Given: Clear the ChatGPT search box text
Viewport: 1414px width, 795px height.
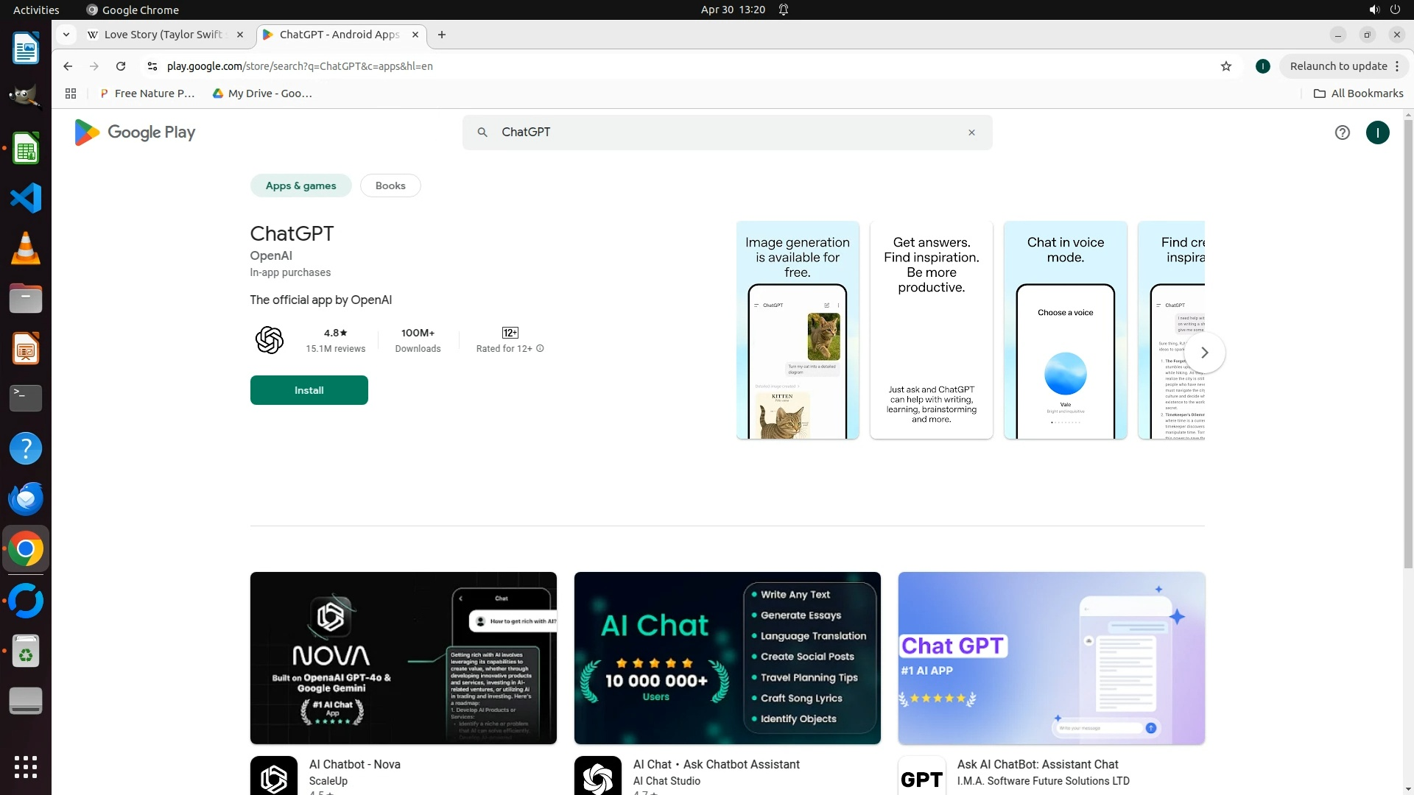Looking at the screenshot, I should coord(971,132).
